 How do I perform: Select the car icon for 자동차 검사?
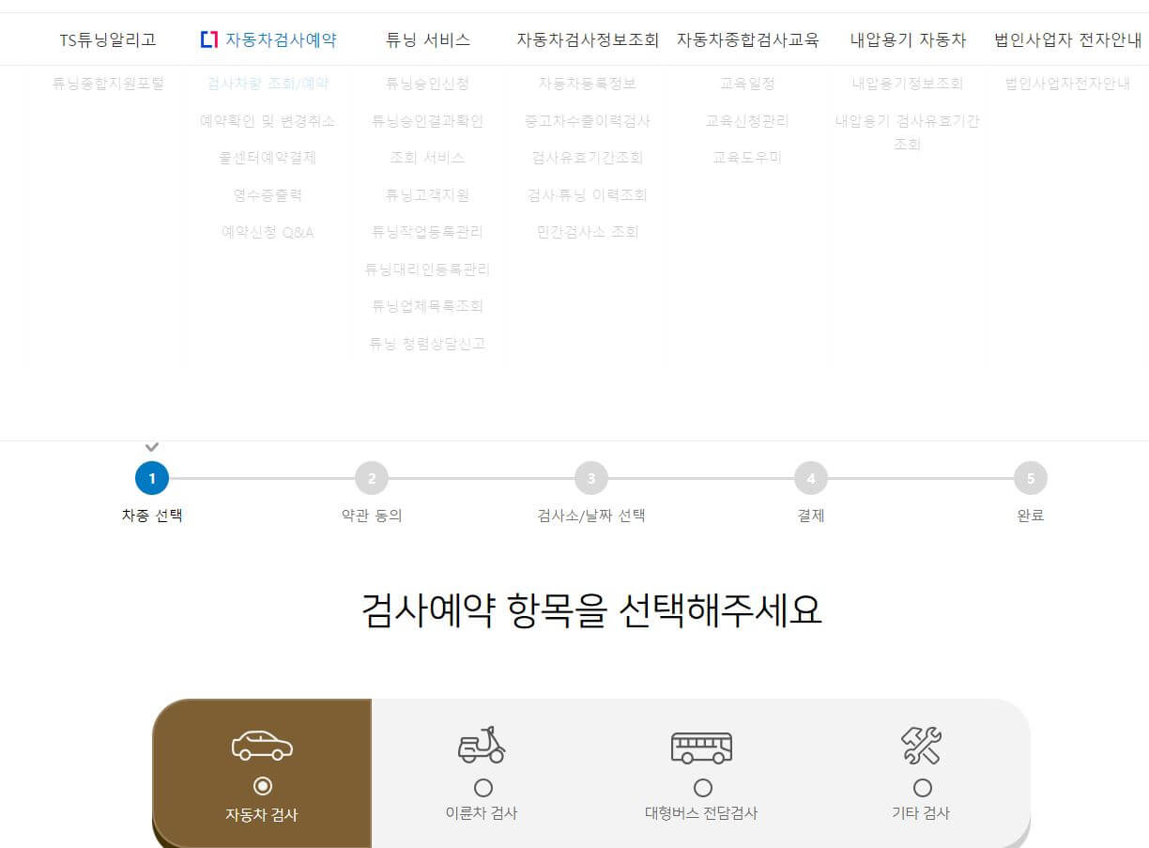(x=262, y=747)
